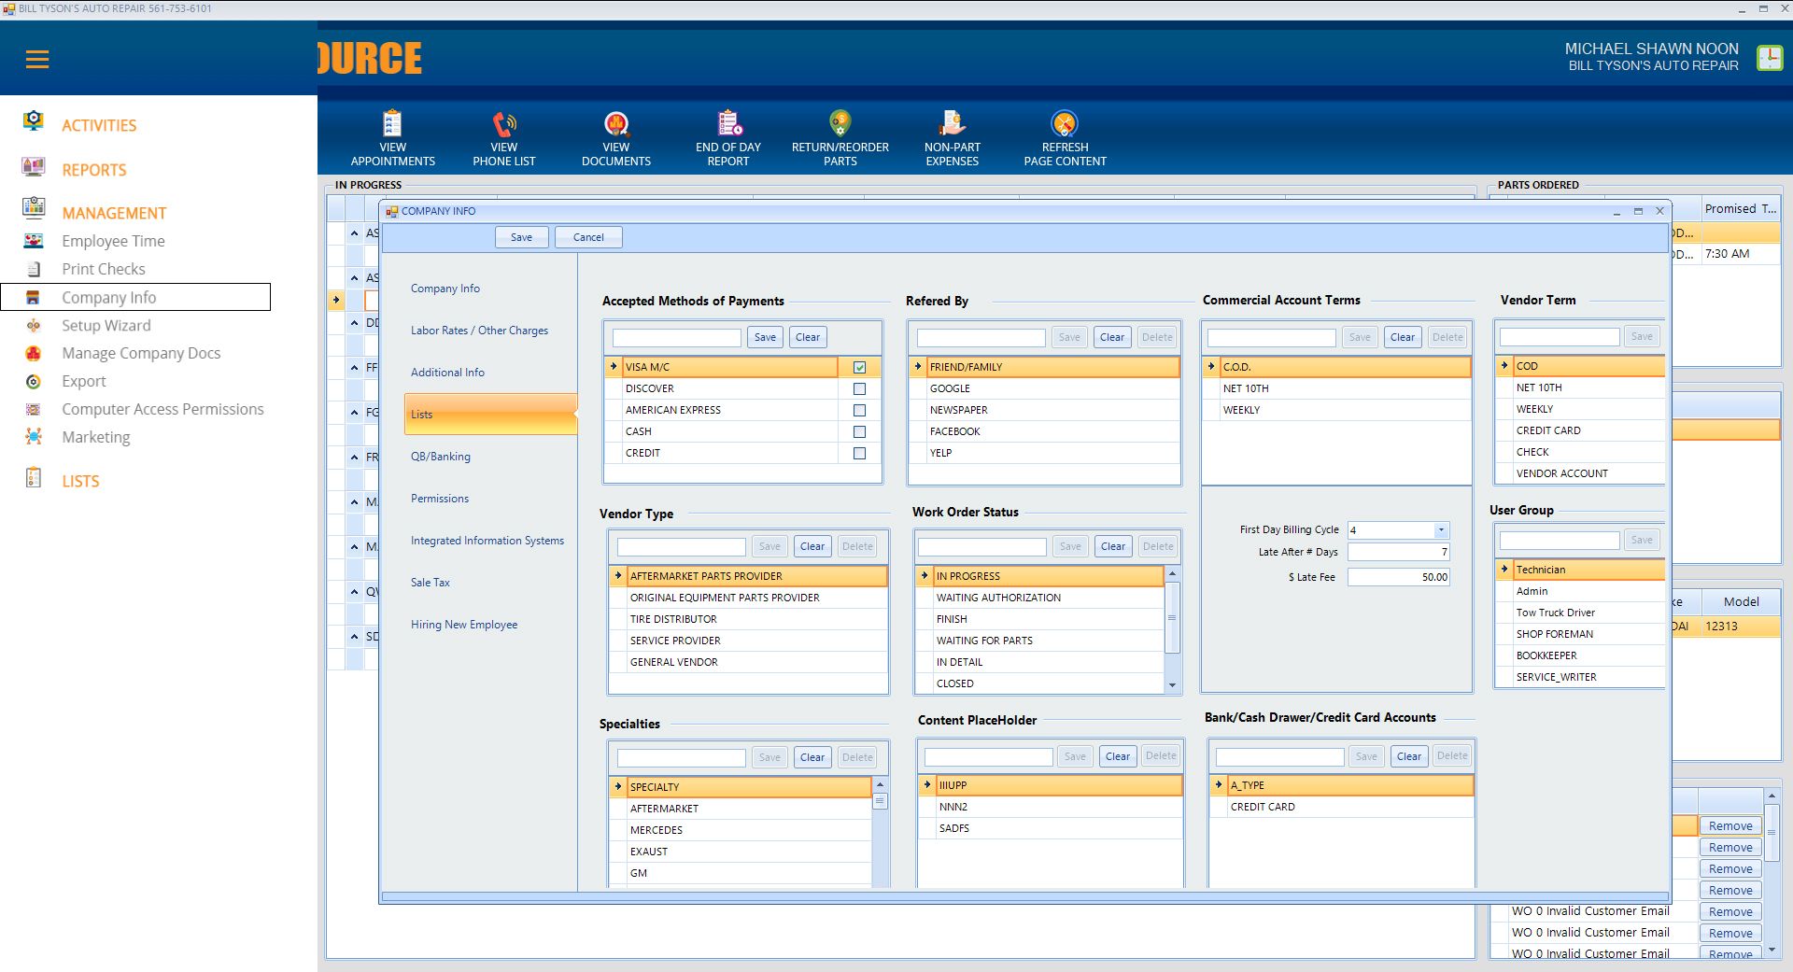The height and width of the screenshot is (972, 1793).
Task: Open the End of Day Report icon
Action: [728, 124]
